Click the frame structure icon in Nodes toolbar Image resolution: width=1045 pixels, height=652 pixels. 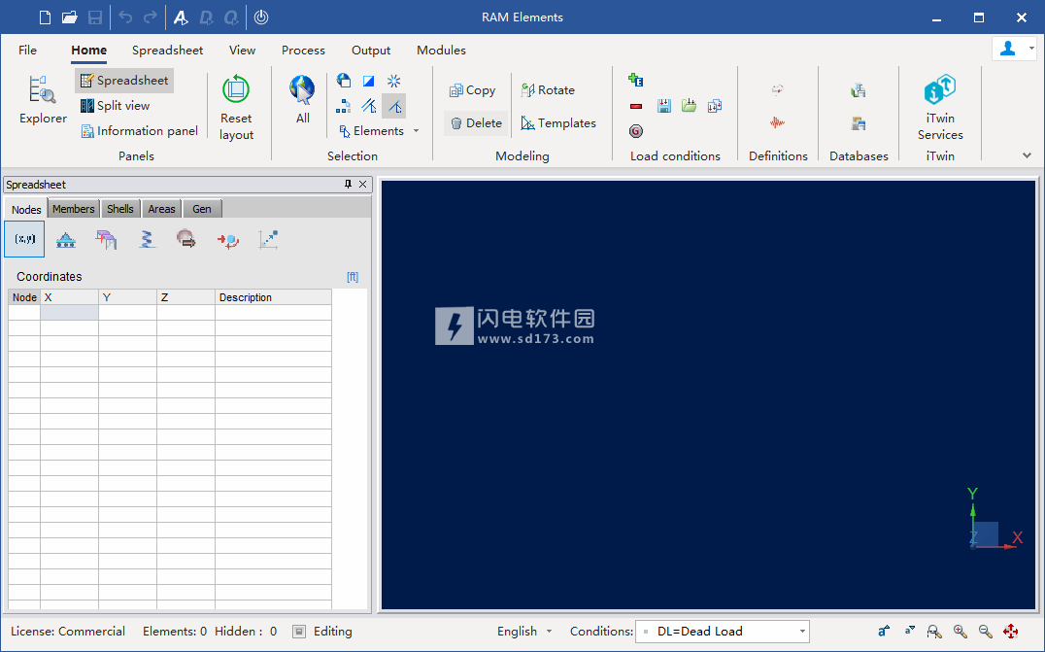coord(106,239)
